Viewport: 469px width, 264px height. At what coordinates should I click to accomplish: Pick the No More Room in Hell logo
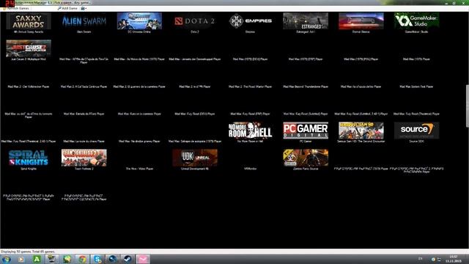[250, 131]
